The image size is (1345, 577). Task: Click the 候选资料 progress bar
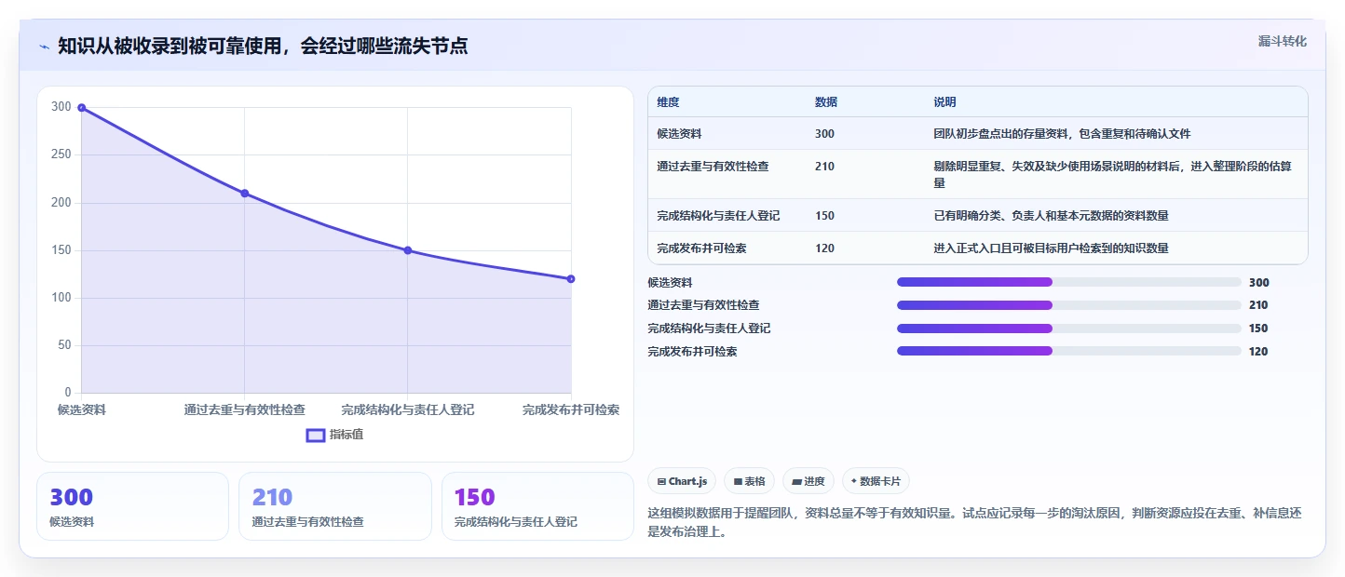pos(1068,282)
